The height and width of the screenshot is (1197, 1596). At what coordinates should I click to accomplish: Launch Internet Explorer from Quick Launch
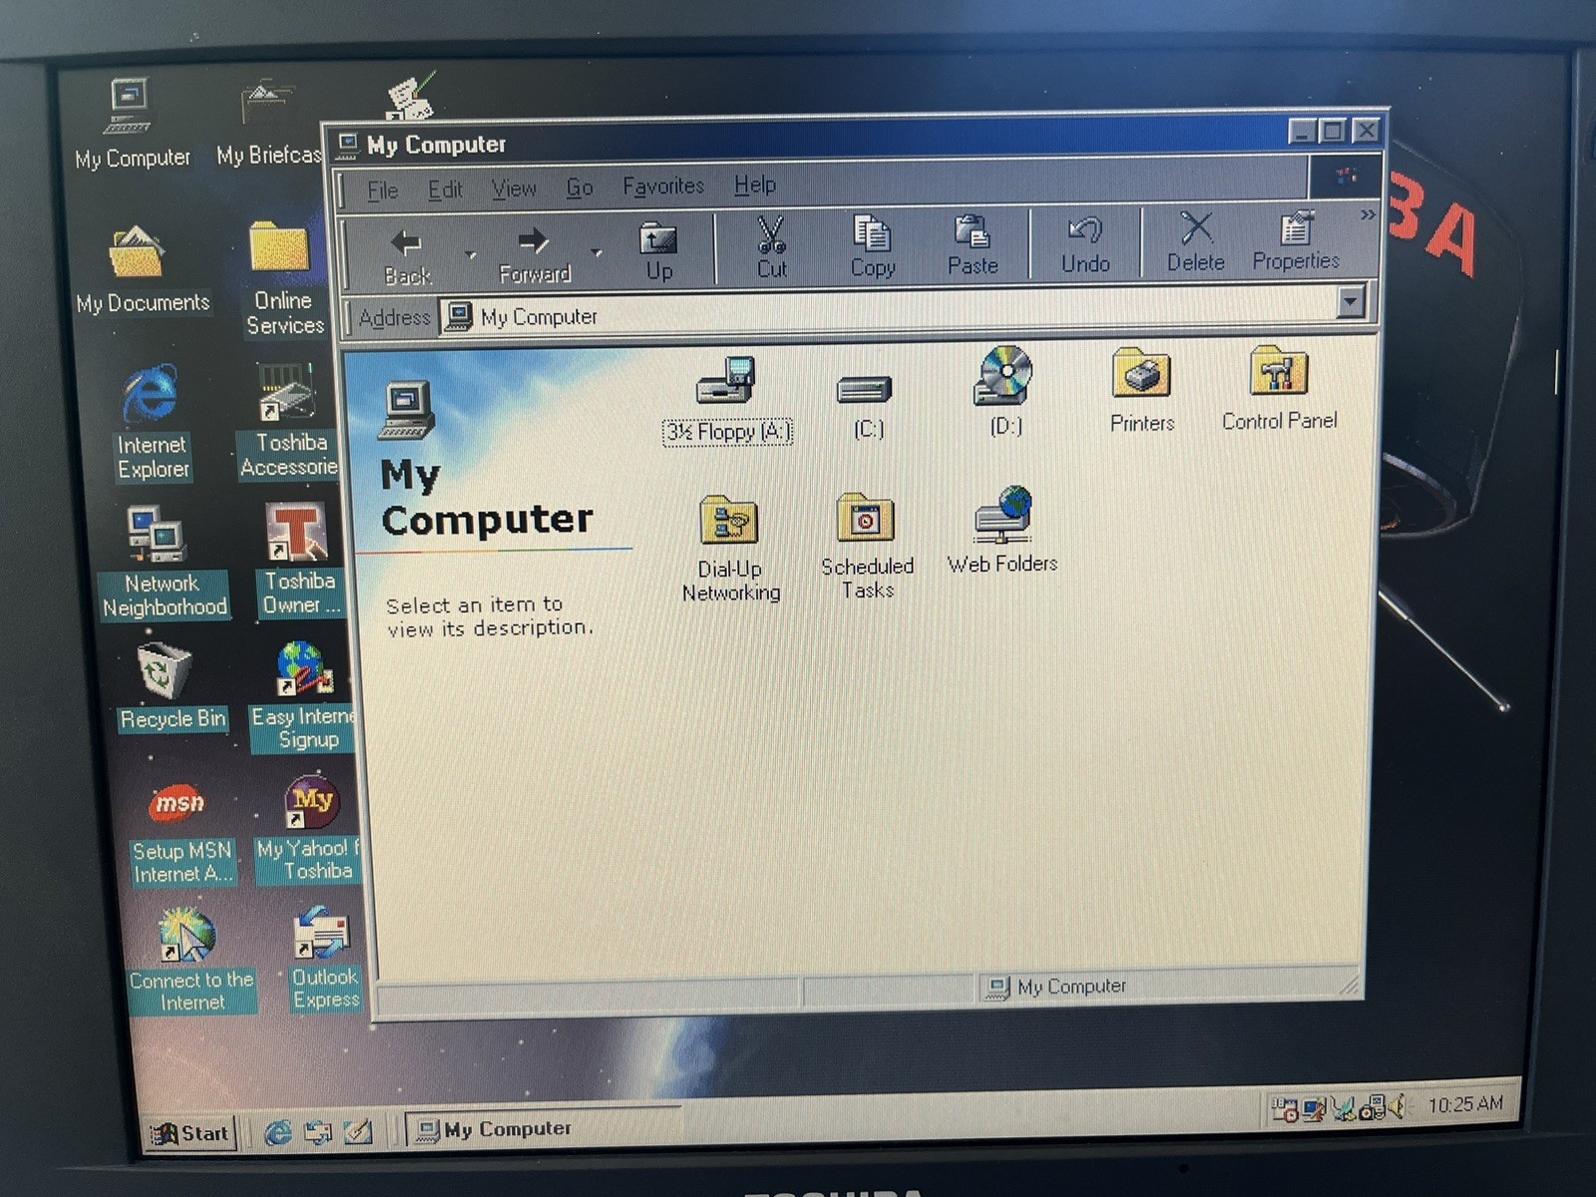278,1132
